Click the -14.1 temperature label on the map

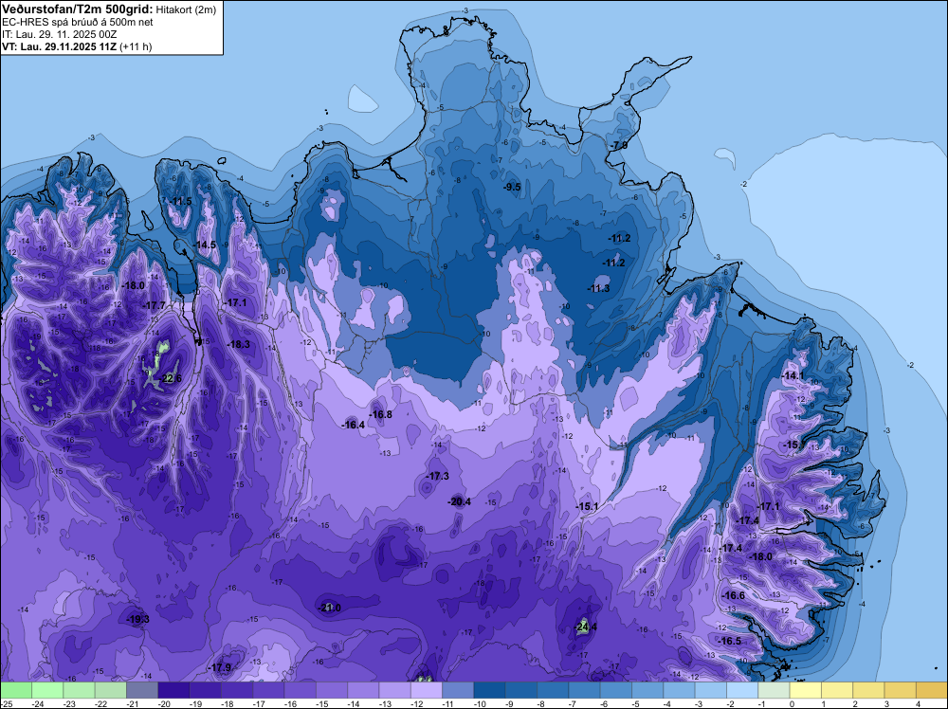click(793, 376)
